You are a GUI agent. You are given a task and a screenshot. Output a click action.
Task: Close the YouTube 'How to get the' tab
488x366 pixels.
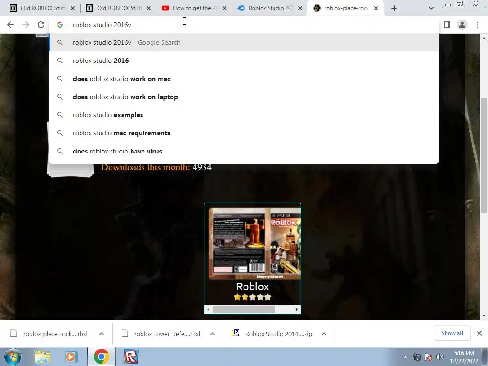tap(224, 9)
